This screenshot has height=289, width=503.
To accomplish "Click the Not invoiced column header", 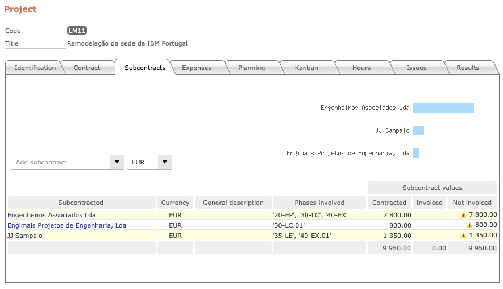I will point(472,203).
